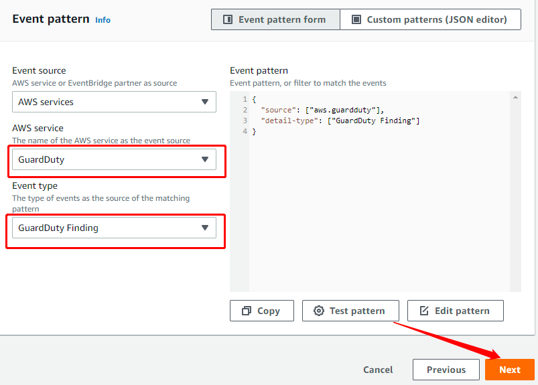Screen dimensions: 538x385
Task: Click the "detail-type" line in the JSON pattern
Action: 340,121
